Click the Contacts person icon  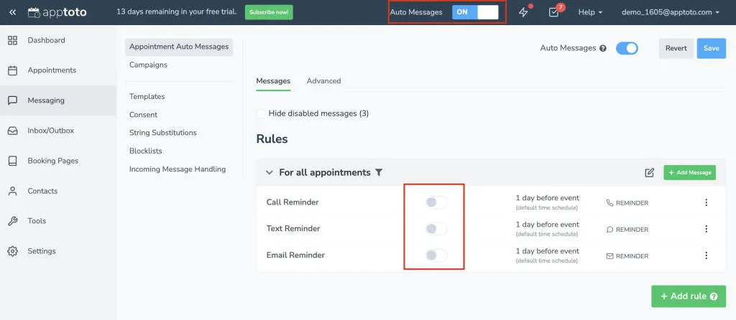point(13,191)
